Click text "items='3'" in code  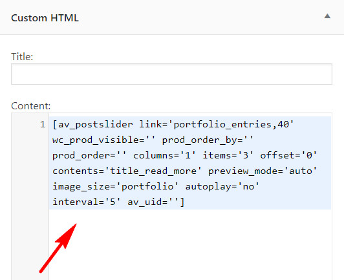click(x=228, y=155)
